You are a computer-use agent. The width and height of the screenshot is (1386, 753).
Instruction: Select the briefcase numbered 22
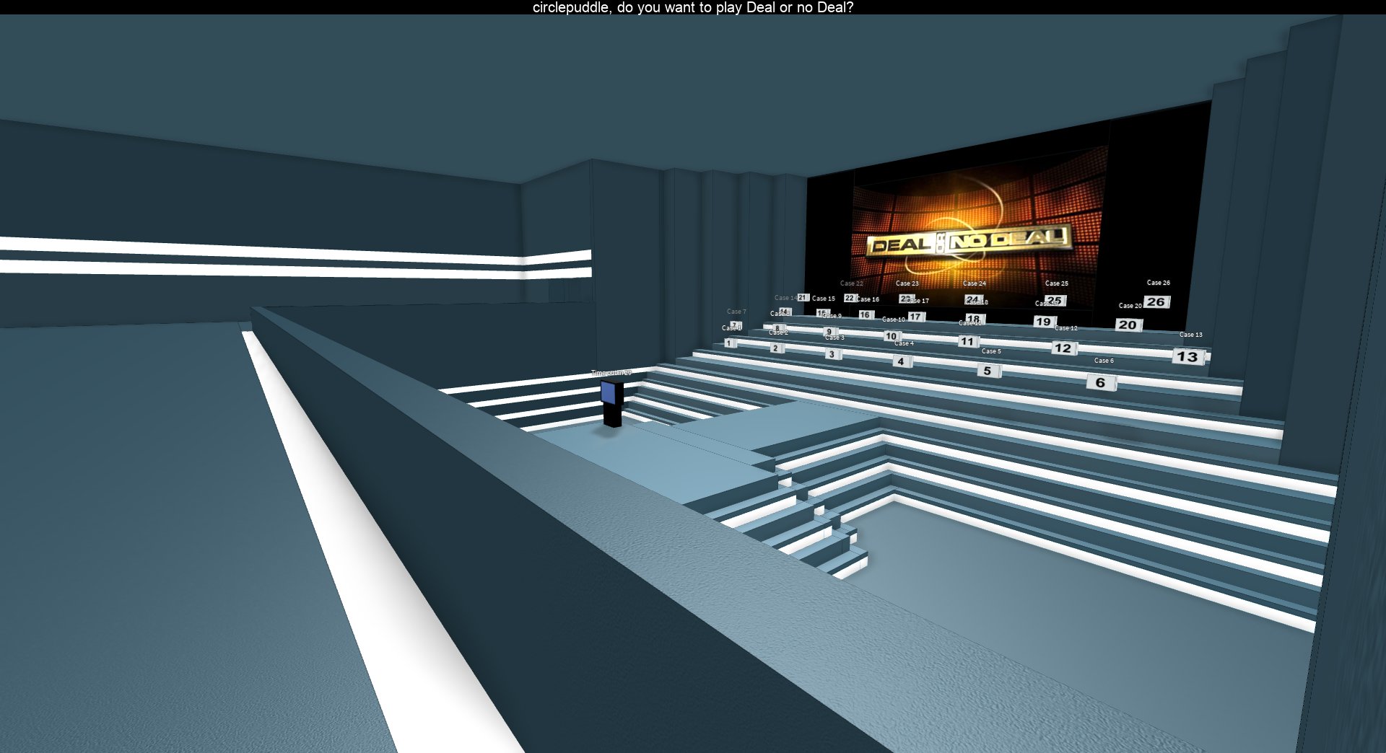[850, 298]
